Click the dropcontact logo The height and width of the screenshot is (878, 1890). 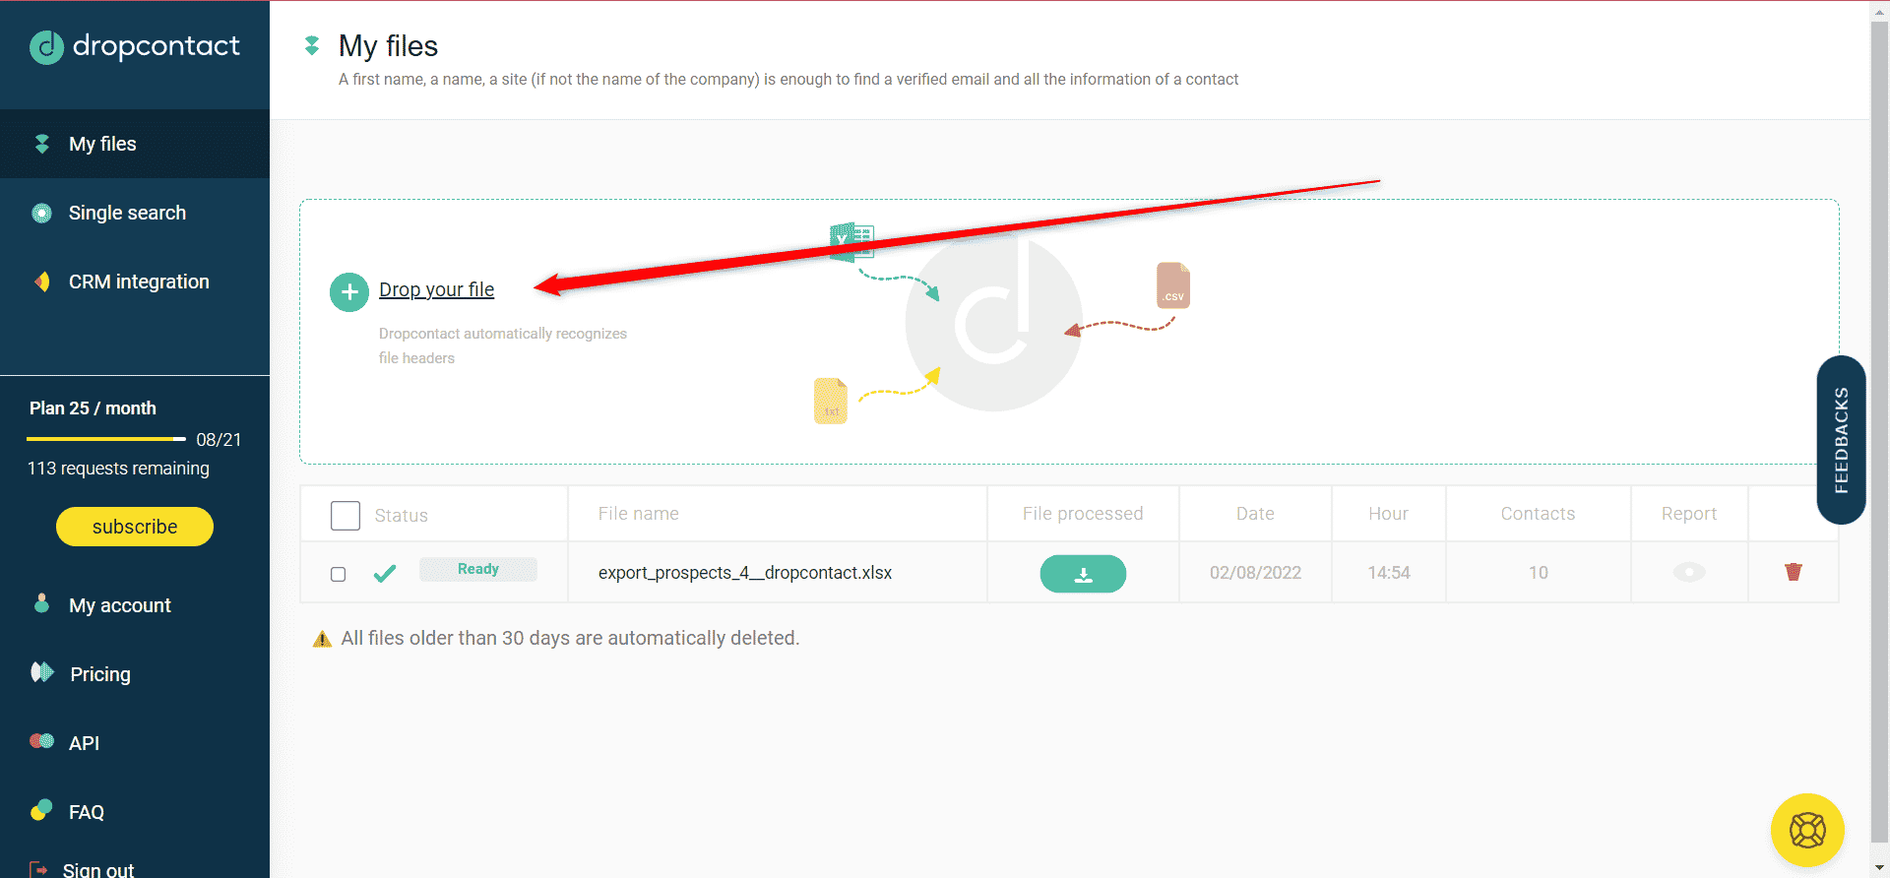tap(135, 46)
